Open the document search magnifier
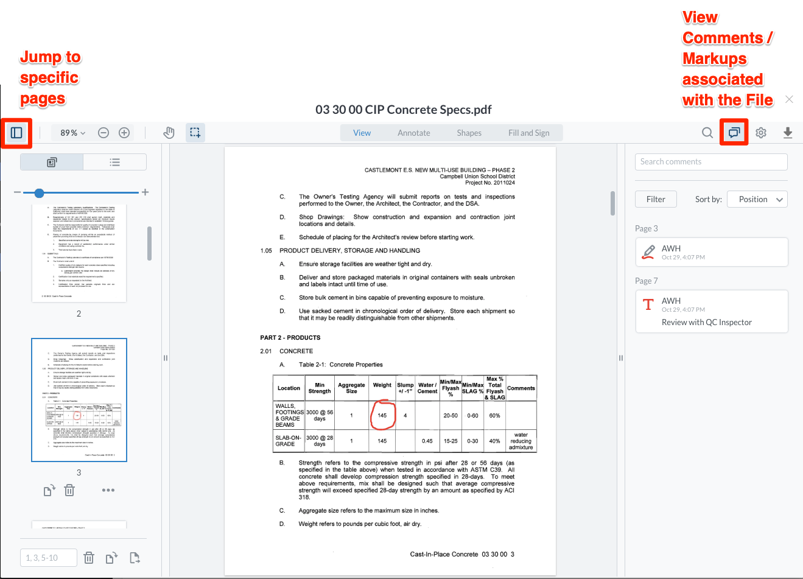Image resolution: width=803 pixels, height=579 pixels. pyautogui.click(x=707, y=133)
